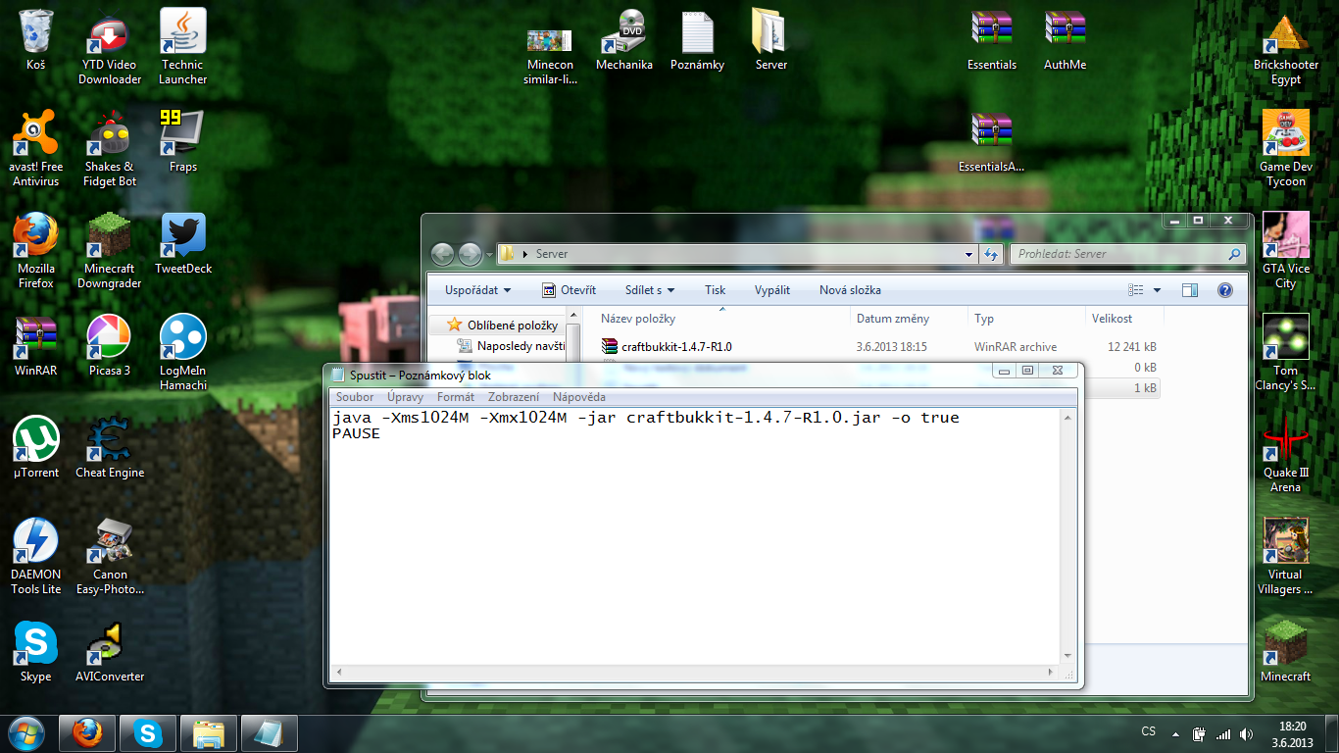Screen dimensions: 1339x753
Task: Open the view options dropdown arrow
Action: point(1157,290)
